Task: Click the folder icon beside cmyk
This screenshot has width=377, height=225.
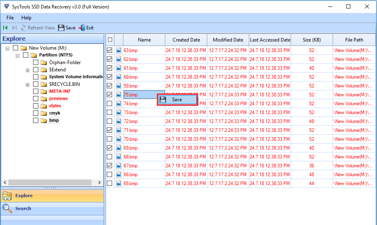Action: click(x=44, y=113)
